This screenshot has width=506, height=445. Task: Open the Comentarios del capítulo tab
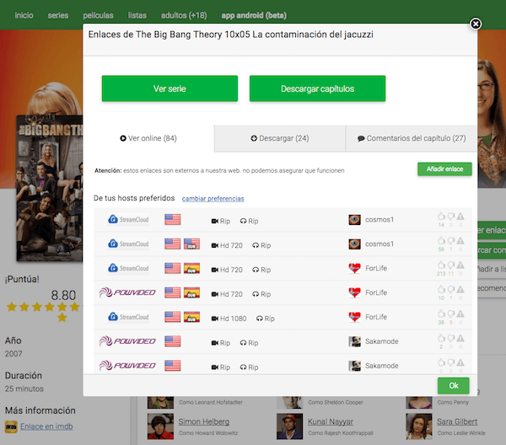(411, 138)
